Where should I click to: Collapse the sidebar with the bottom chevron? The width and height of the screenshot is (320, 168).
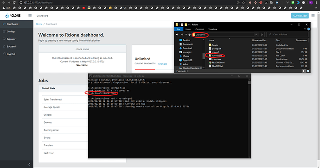click(29, 164)
